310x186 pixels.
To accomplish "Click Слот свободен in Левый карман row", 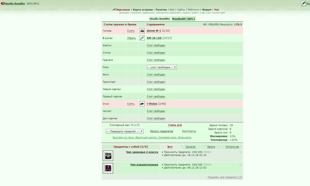I will point(156,89).
